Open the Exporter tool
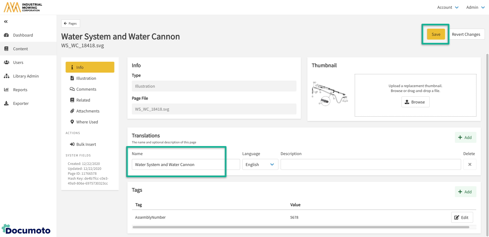The image size is (489, 237). click(x=21, y=103)
